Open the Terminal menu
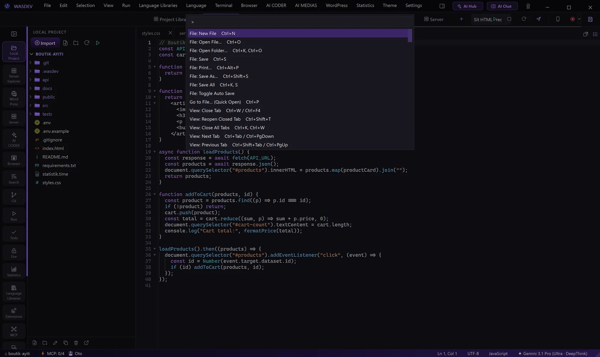600x357 pixels. point(224,5)
